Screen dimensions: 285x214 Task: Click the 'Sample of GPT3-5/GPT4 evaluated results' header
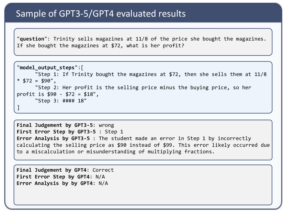tap(101, 14)
